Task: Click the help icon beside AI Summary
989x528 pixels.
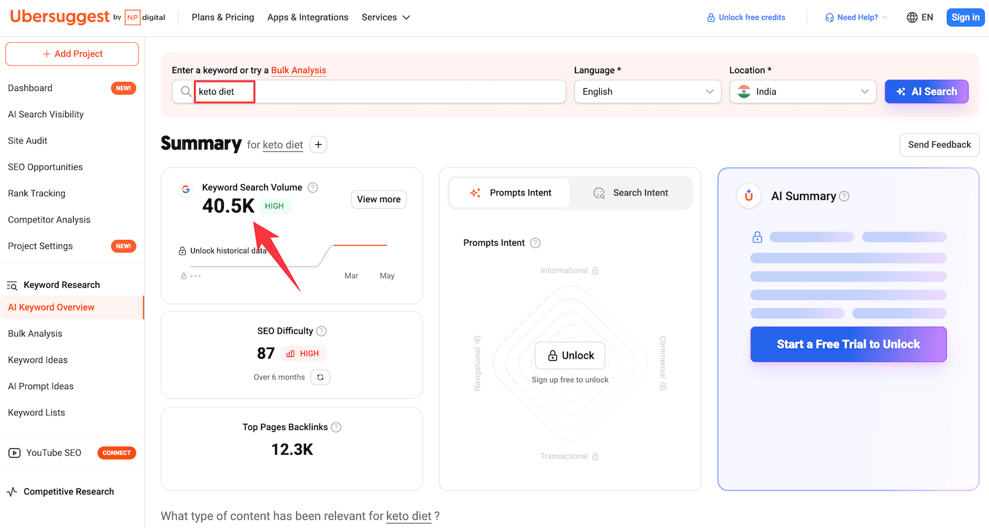Action: pos(844,196)
